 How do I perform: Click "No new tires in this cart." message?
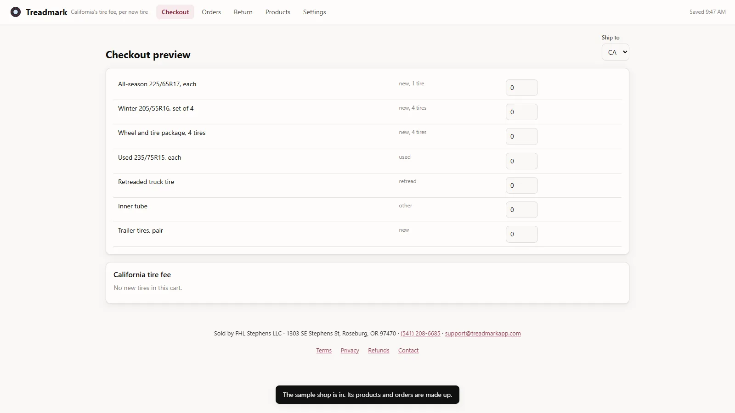148,288
